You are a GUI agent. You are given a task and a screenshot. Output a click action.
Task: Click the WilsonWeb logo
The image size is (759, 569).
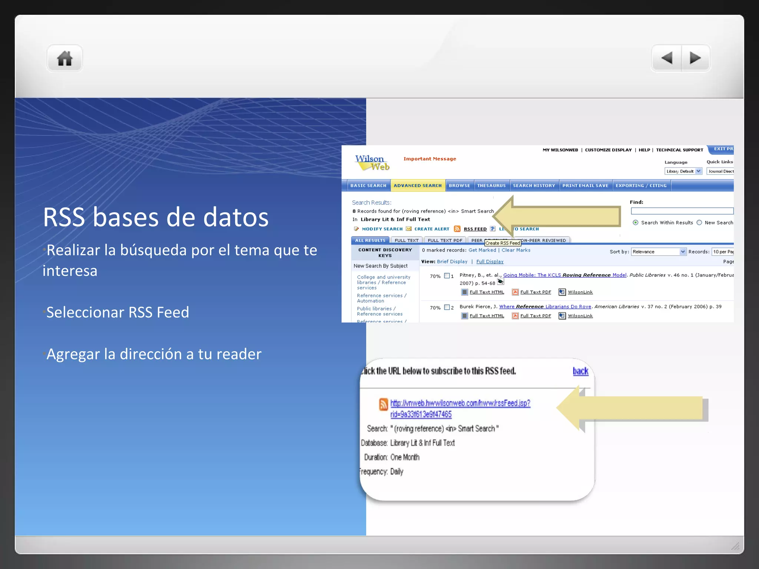coord(372,163)
